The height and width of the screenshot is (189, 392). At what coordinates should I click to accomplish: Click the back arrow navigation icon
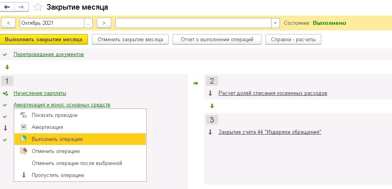point(7,7)
